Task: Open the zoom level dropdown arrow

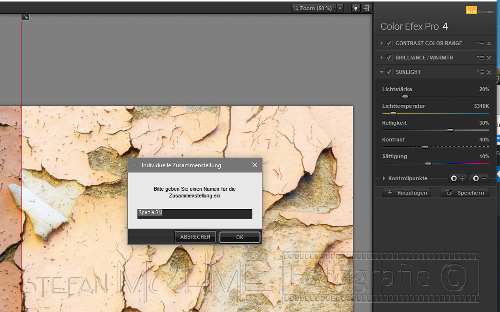Action: coord(340,8)
